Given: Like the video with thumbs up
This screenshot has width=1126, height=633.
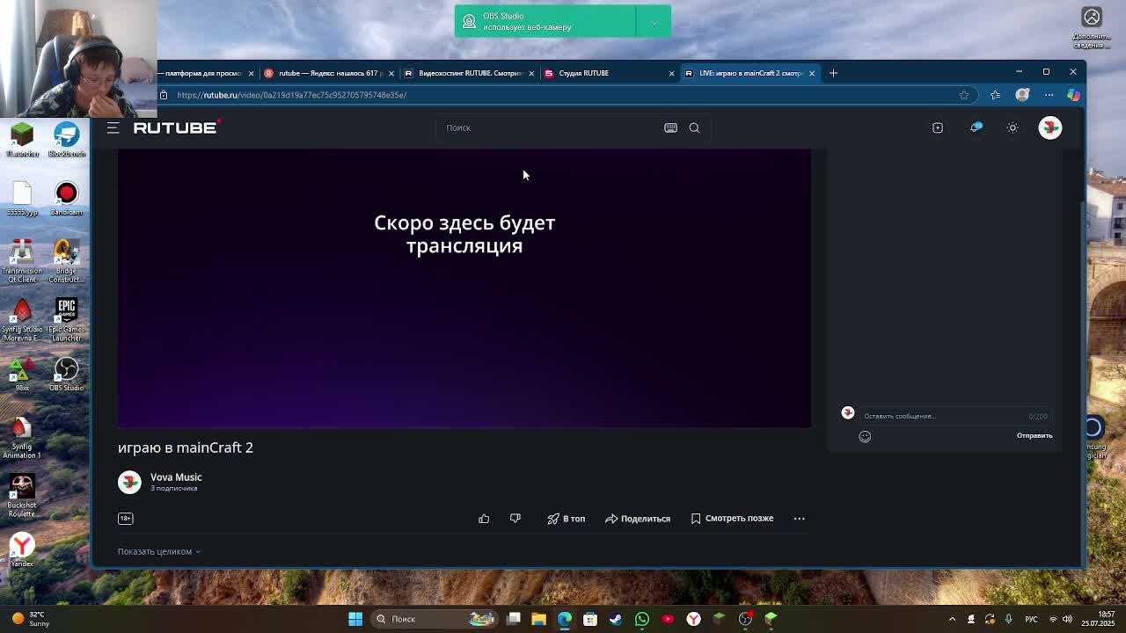Looking at the screenshot, I should pos(484,519).
